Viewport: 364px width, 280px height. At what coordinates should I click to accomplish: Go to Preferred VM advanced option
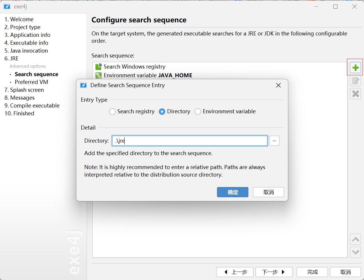point(31,82)
